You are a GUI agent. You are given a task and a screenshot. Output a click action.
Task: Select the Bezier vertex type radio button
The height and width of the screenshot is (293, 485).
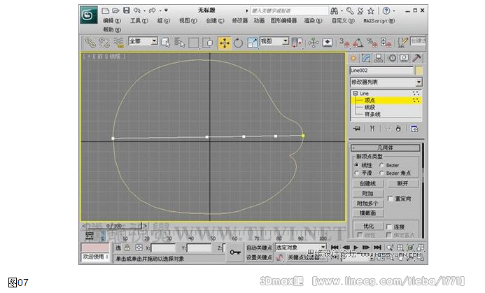point(381,165)
